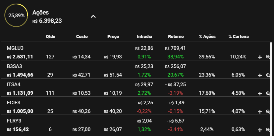Click FLRY3 portfolio share 0,63%
This screenshot has width=274, height=136.
click(x=238, y=129)
